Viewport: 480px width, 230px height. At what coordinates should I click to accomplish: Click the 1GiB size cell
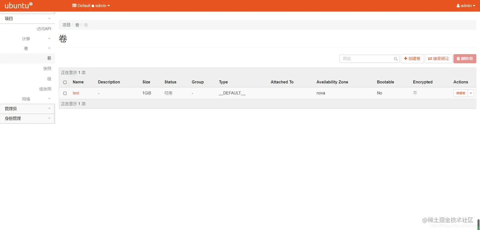[146, 93]
